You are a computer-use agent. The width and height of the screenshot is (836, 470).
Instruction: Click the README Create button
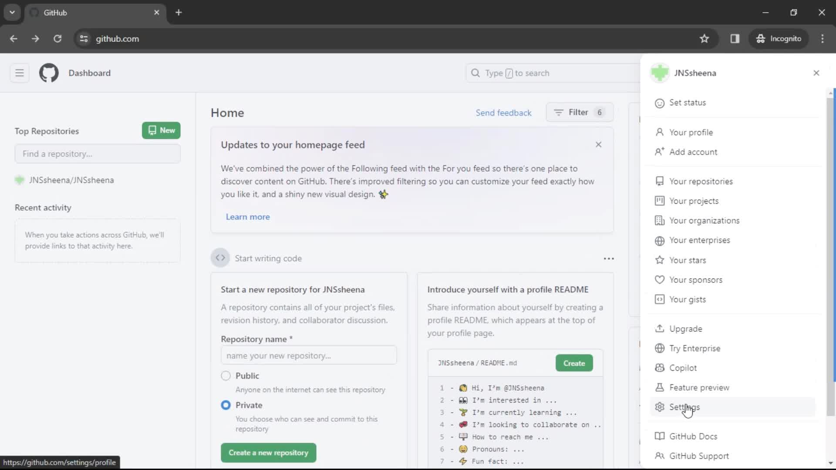click(x=573, y=363)
